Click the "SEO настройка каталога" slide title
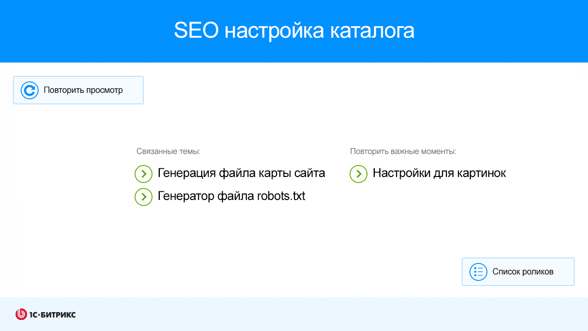This screenshot has height=331, width=588. (294, 31)
